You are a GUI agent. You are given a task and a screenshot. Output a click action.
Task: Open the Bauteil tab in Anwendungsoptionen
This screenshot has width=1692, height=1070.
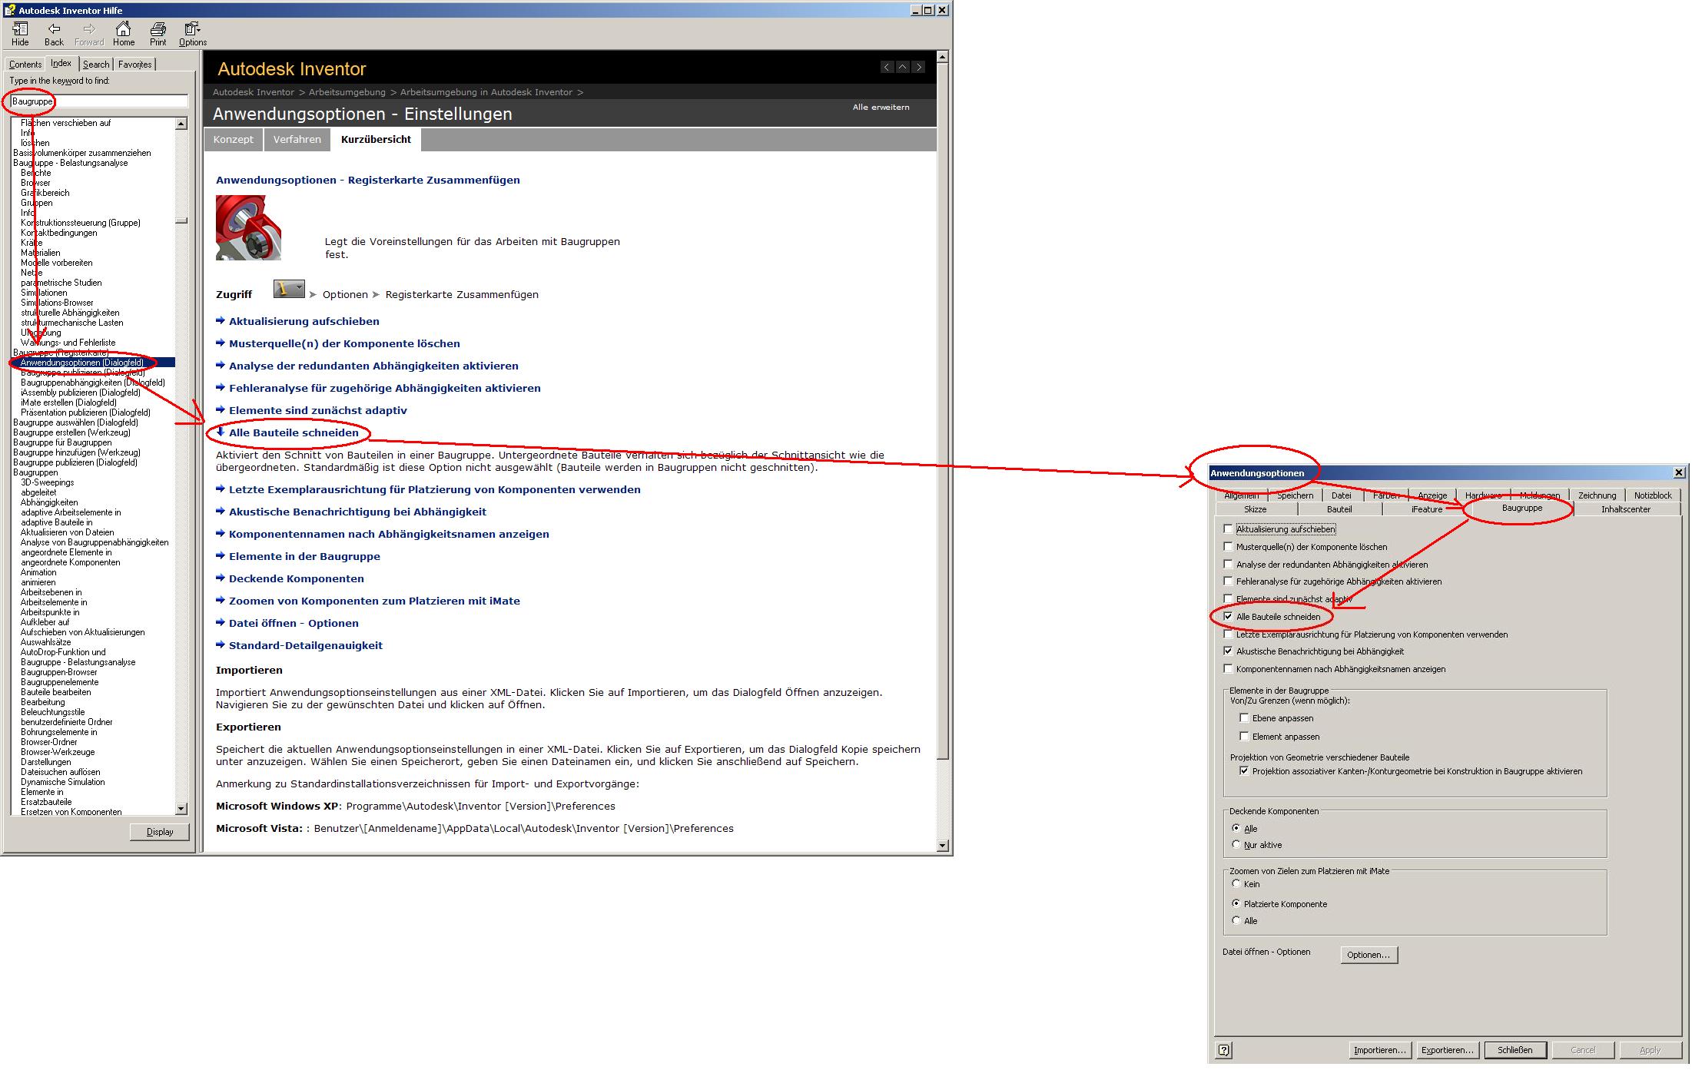coord(1339,509)
